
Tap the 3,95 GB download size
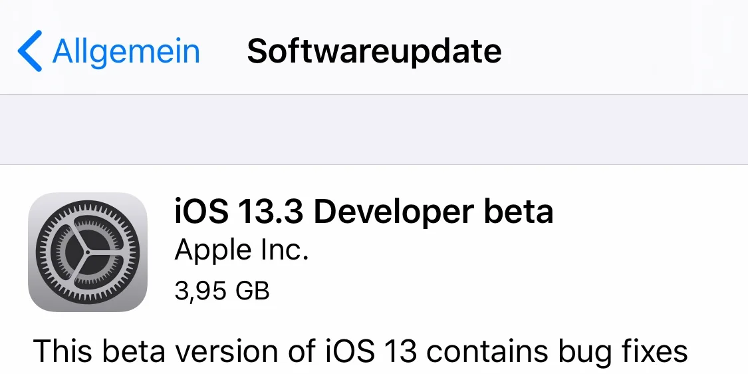coord(222,291)
